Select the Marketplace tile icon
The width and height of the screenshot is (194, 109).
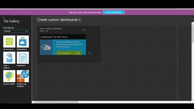(23, 41)
